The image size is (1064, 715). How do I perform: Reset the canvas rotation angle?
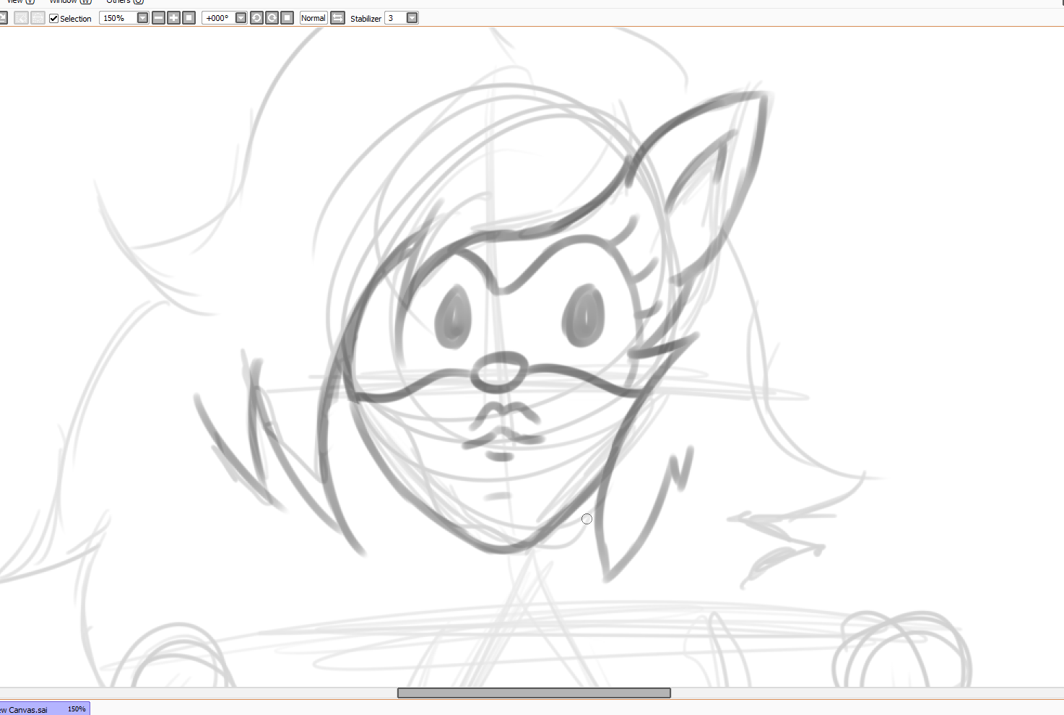coord(287,18)
